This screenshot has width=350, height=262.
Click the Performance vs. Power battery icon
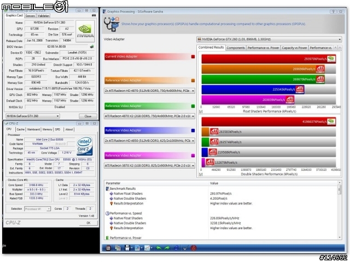[x=107, y=238]
